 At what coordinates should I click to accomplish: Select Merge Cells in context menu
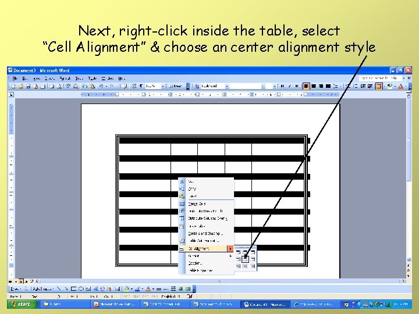pos(206,204)
